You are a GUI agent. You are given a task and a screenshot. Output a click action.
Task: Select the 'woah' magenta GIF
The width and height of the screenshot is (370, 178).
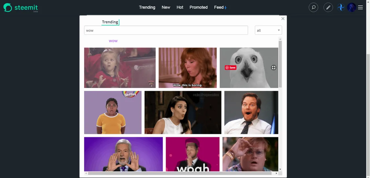click(x=193, y=154)
